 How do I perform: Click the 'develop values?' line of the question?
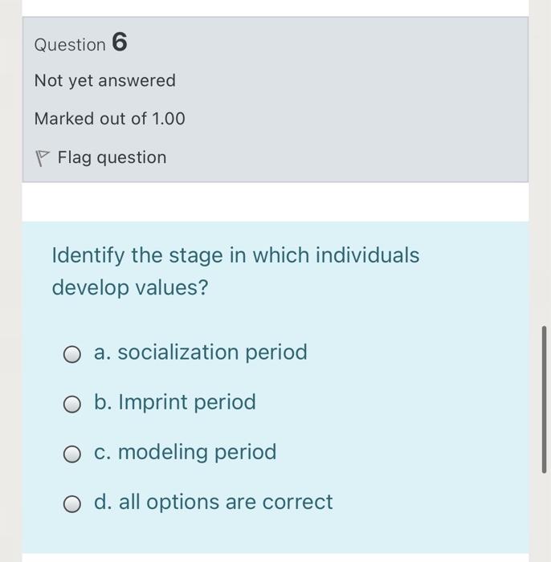click(x=129, y=287)
